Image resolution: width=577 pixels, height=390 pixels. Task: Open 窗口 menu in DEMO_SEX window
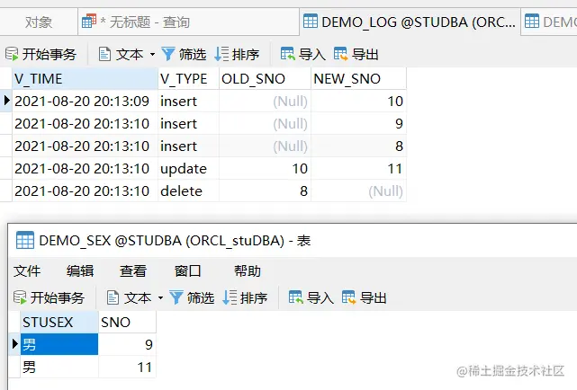tap(187, 271)
